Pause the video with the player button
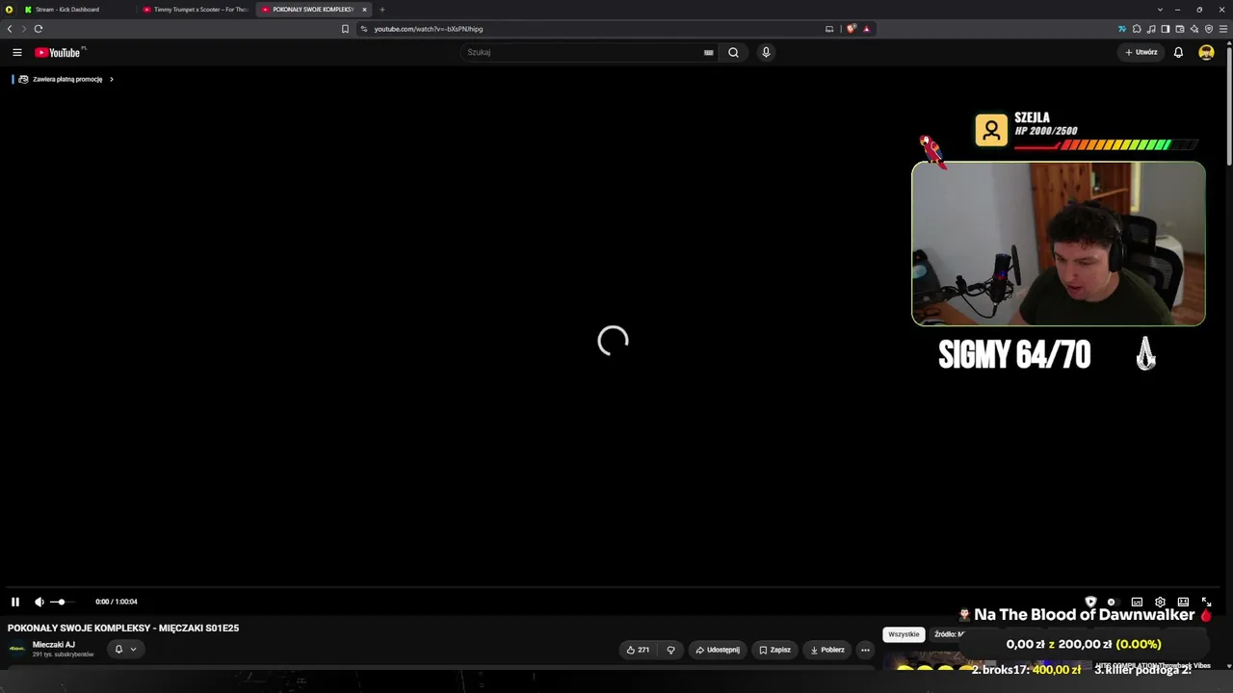This screenshot has height=693, width=1233. click(15, 602)
